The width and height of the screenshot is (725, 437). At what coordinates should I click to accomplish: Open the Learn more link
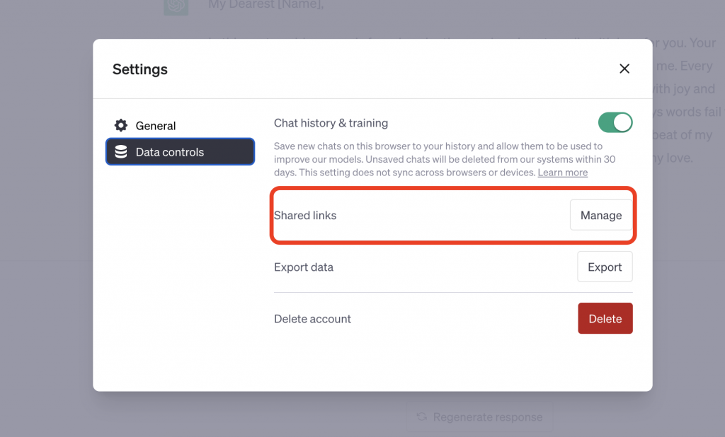pyautogui.click(x=562, y=172)
